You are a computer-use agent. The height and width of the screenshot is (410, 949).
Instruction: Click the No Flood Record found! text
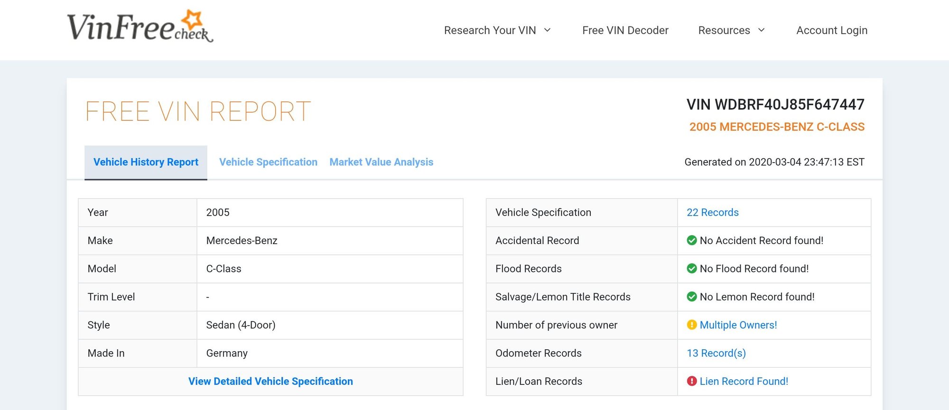pyautogui.click(x=754, y=269)
